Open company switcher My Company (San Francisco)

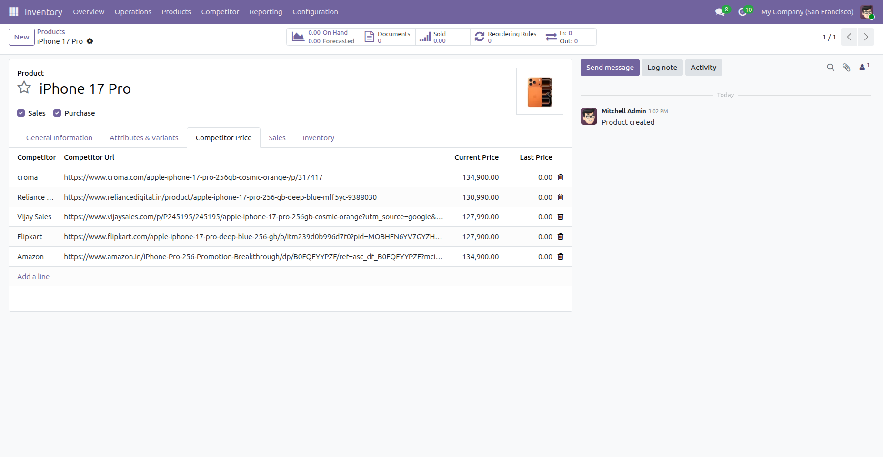click(807, 12)
